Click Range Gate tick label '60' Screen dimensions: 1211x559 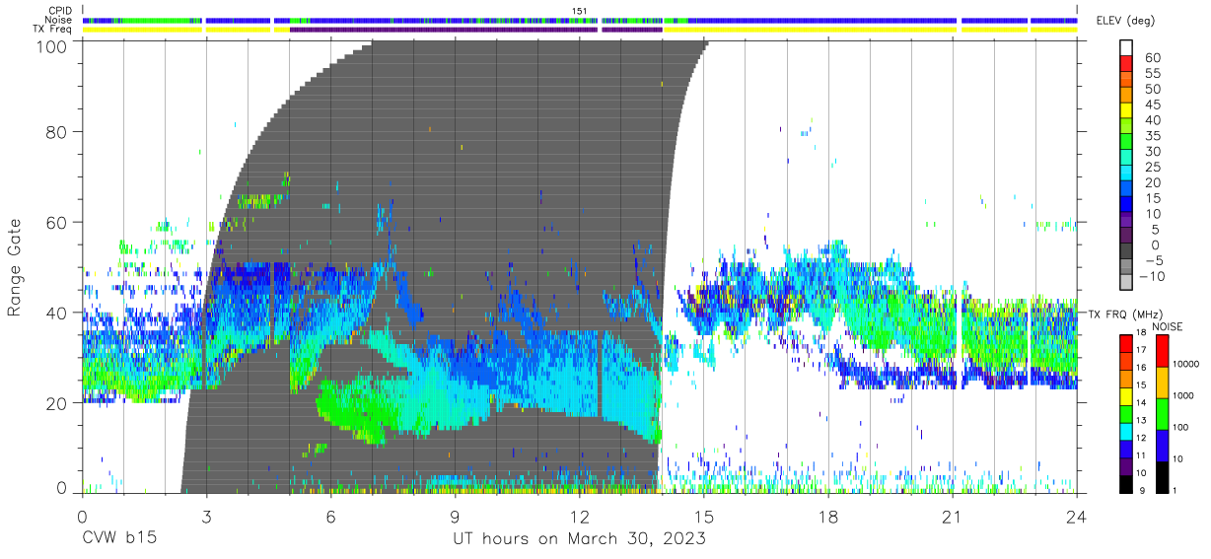(x=57, y=223)
